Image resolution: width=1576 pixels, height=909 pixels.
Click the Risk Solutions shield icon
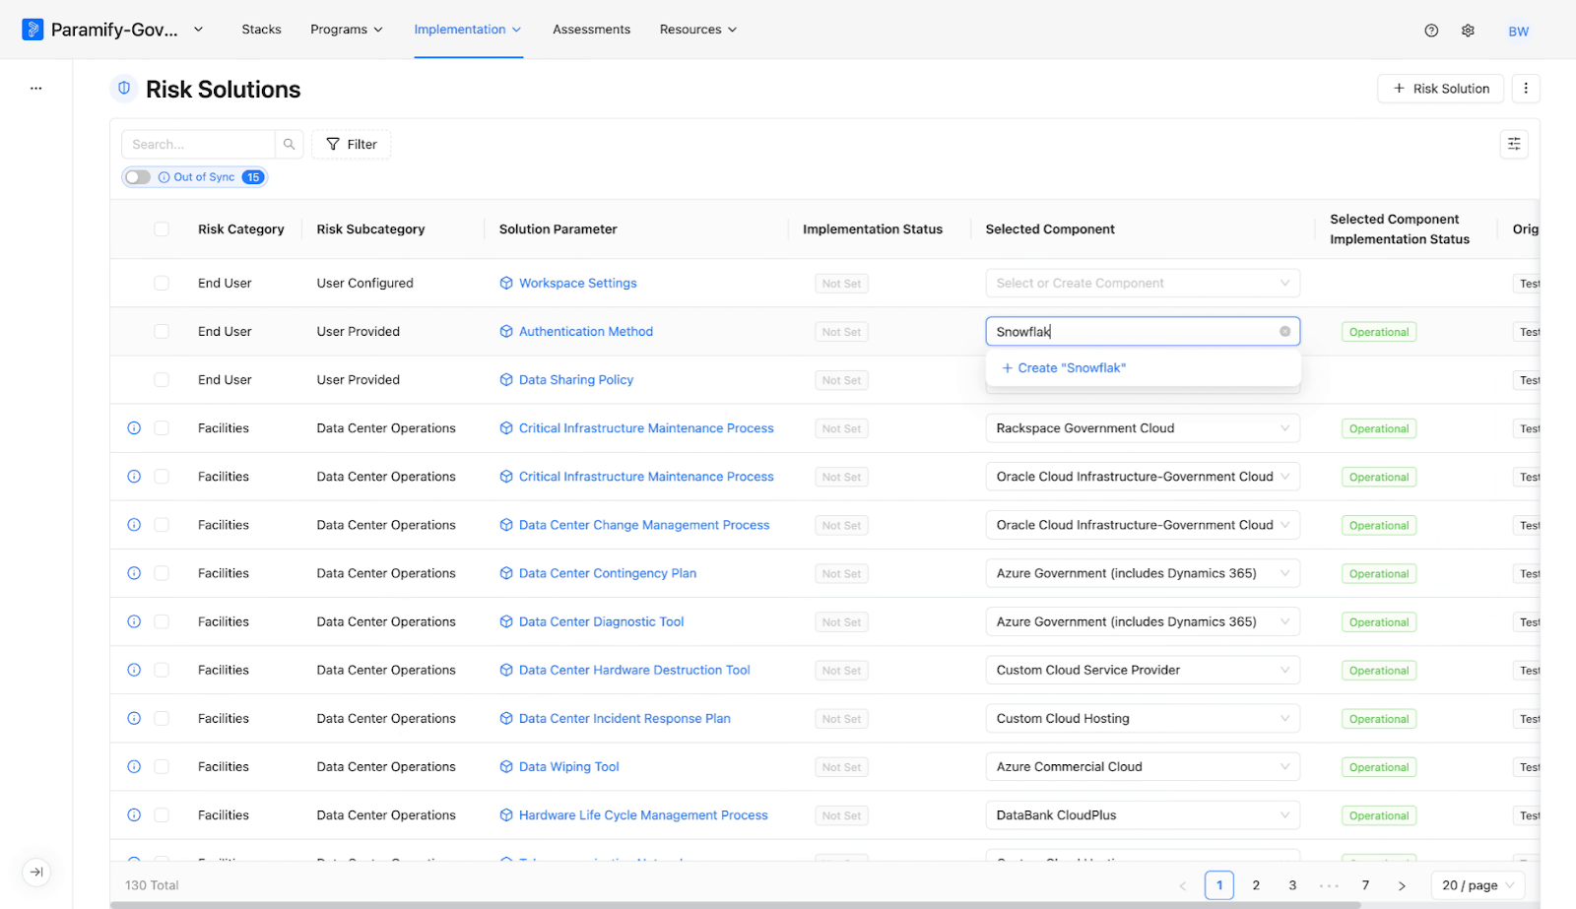[x=124, y=89]
